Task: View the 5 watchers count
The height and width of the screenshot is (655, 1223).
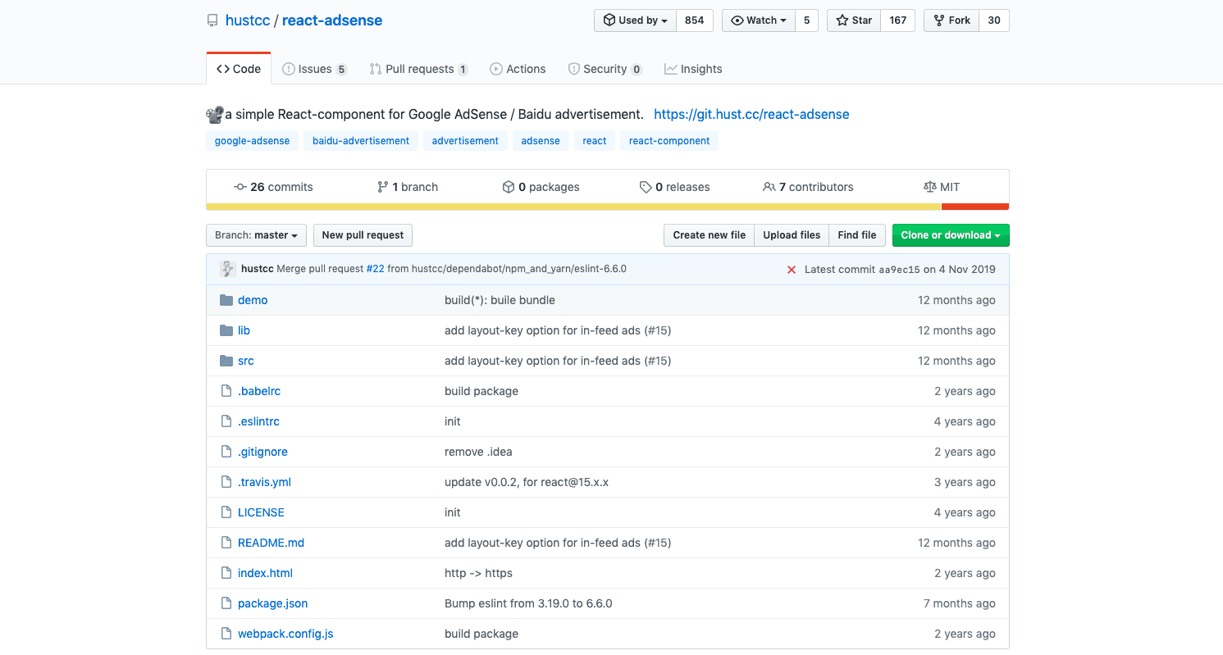Action: pyautogui.click(x=806, y=20)
